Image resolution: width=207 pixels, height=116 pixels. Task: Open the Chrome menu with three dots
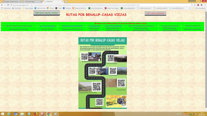(205, 5)
